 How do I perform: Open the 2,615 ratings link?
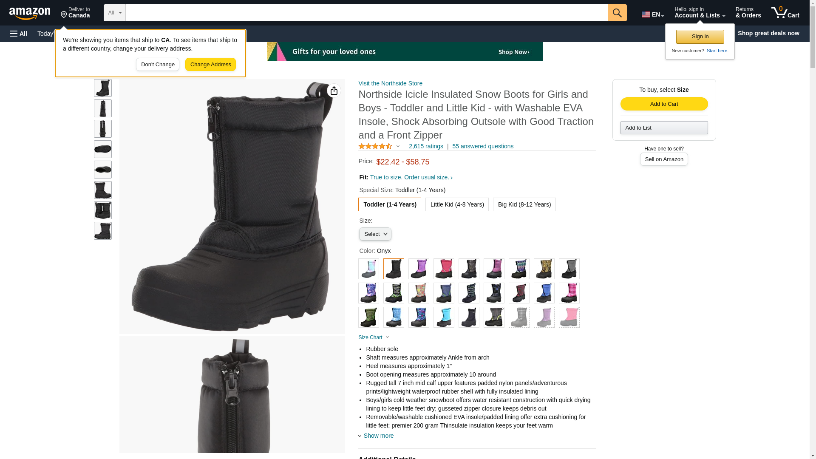coord(426,146)
